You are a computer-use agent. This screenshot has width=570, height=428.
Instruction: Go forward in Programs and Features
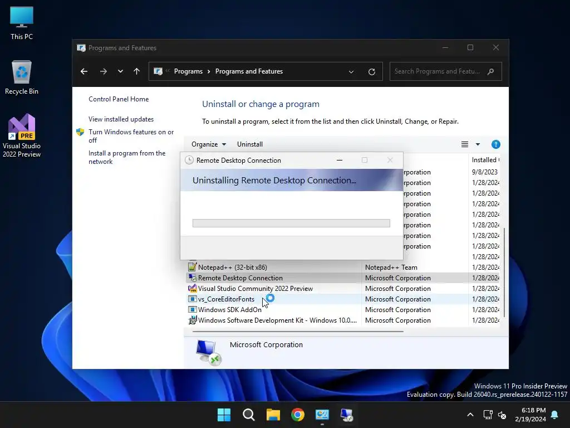click(103, 71)
